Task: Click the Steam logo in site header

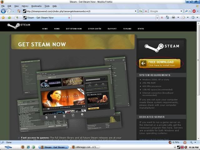Action: (19, 26)
